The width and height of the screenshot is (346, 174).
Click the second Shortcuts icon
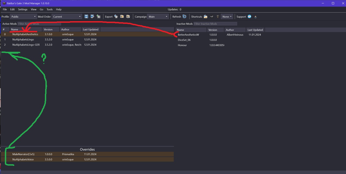click(212, 17)
